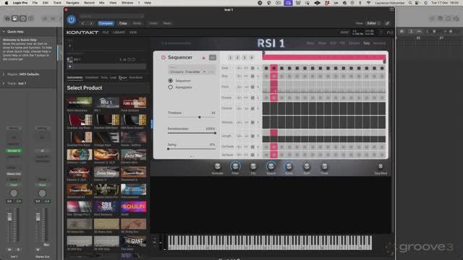The width and height of the screenshot is (463, 260).
Task: Open the Editor view dropdown
Action: (373, 23)
